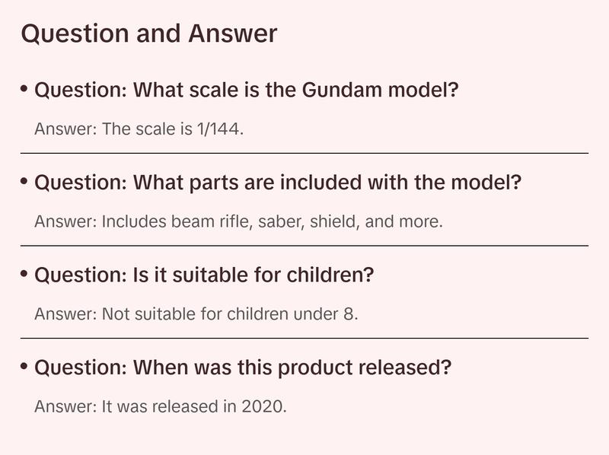Click the divider line below the children answer
Viewport: 609px width, 455px height.
point(304,338)
